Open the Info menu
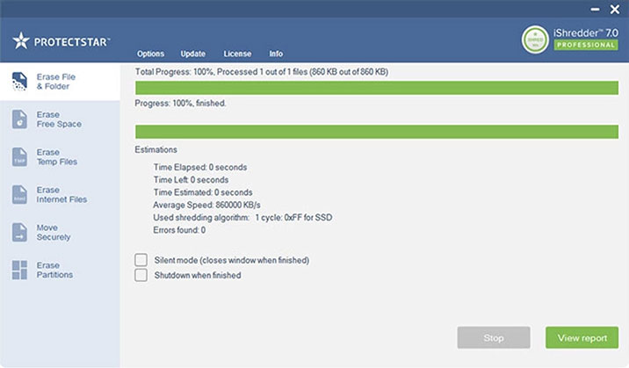 pyautogui.click(x=276, y=54)
